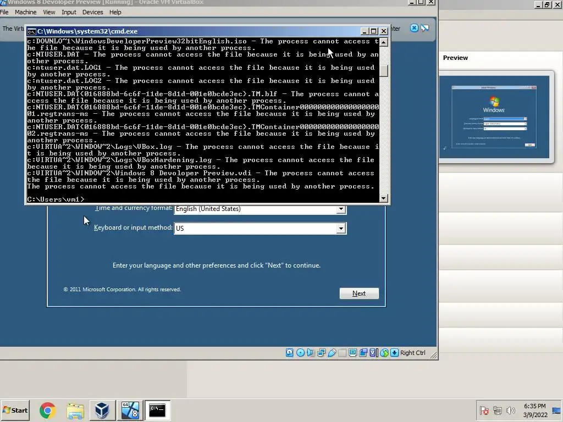Open the View menu
The image size is (563, 422).
[49, 12]
